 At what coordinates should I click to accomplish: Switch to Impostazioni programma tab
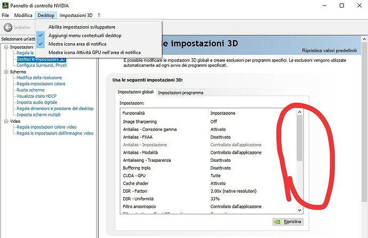click(180, 92)
